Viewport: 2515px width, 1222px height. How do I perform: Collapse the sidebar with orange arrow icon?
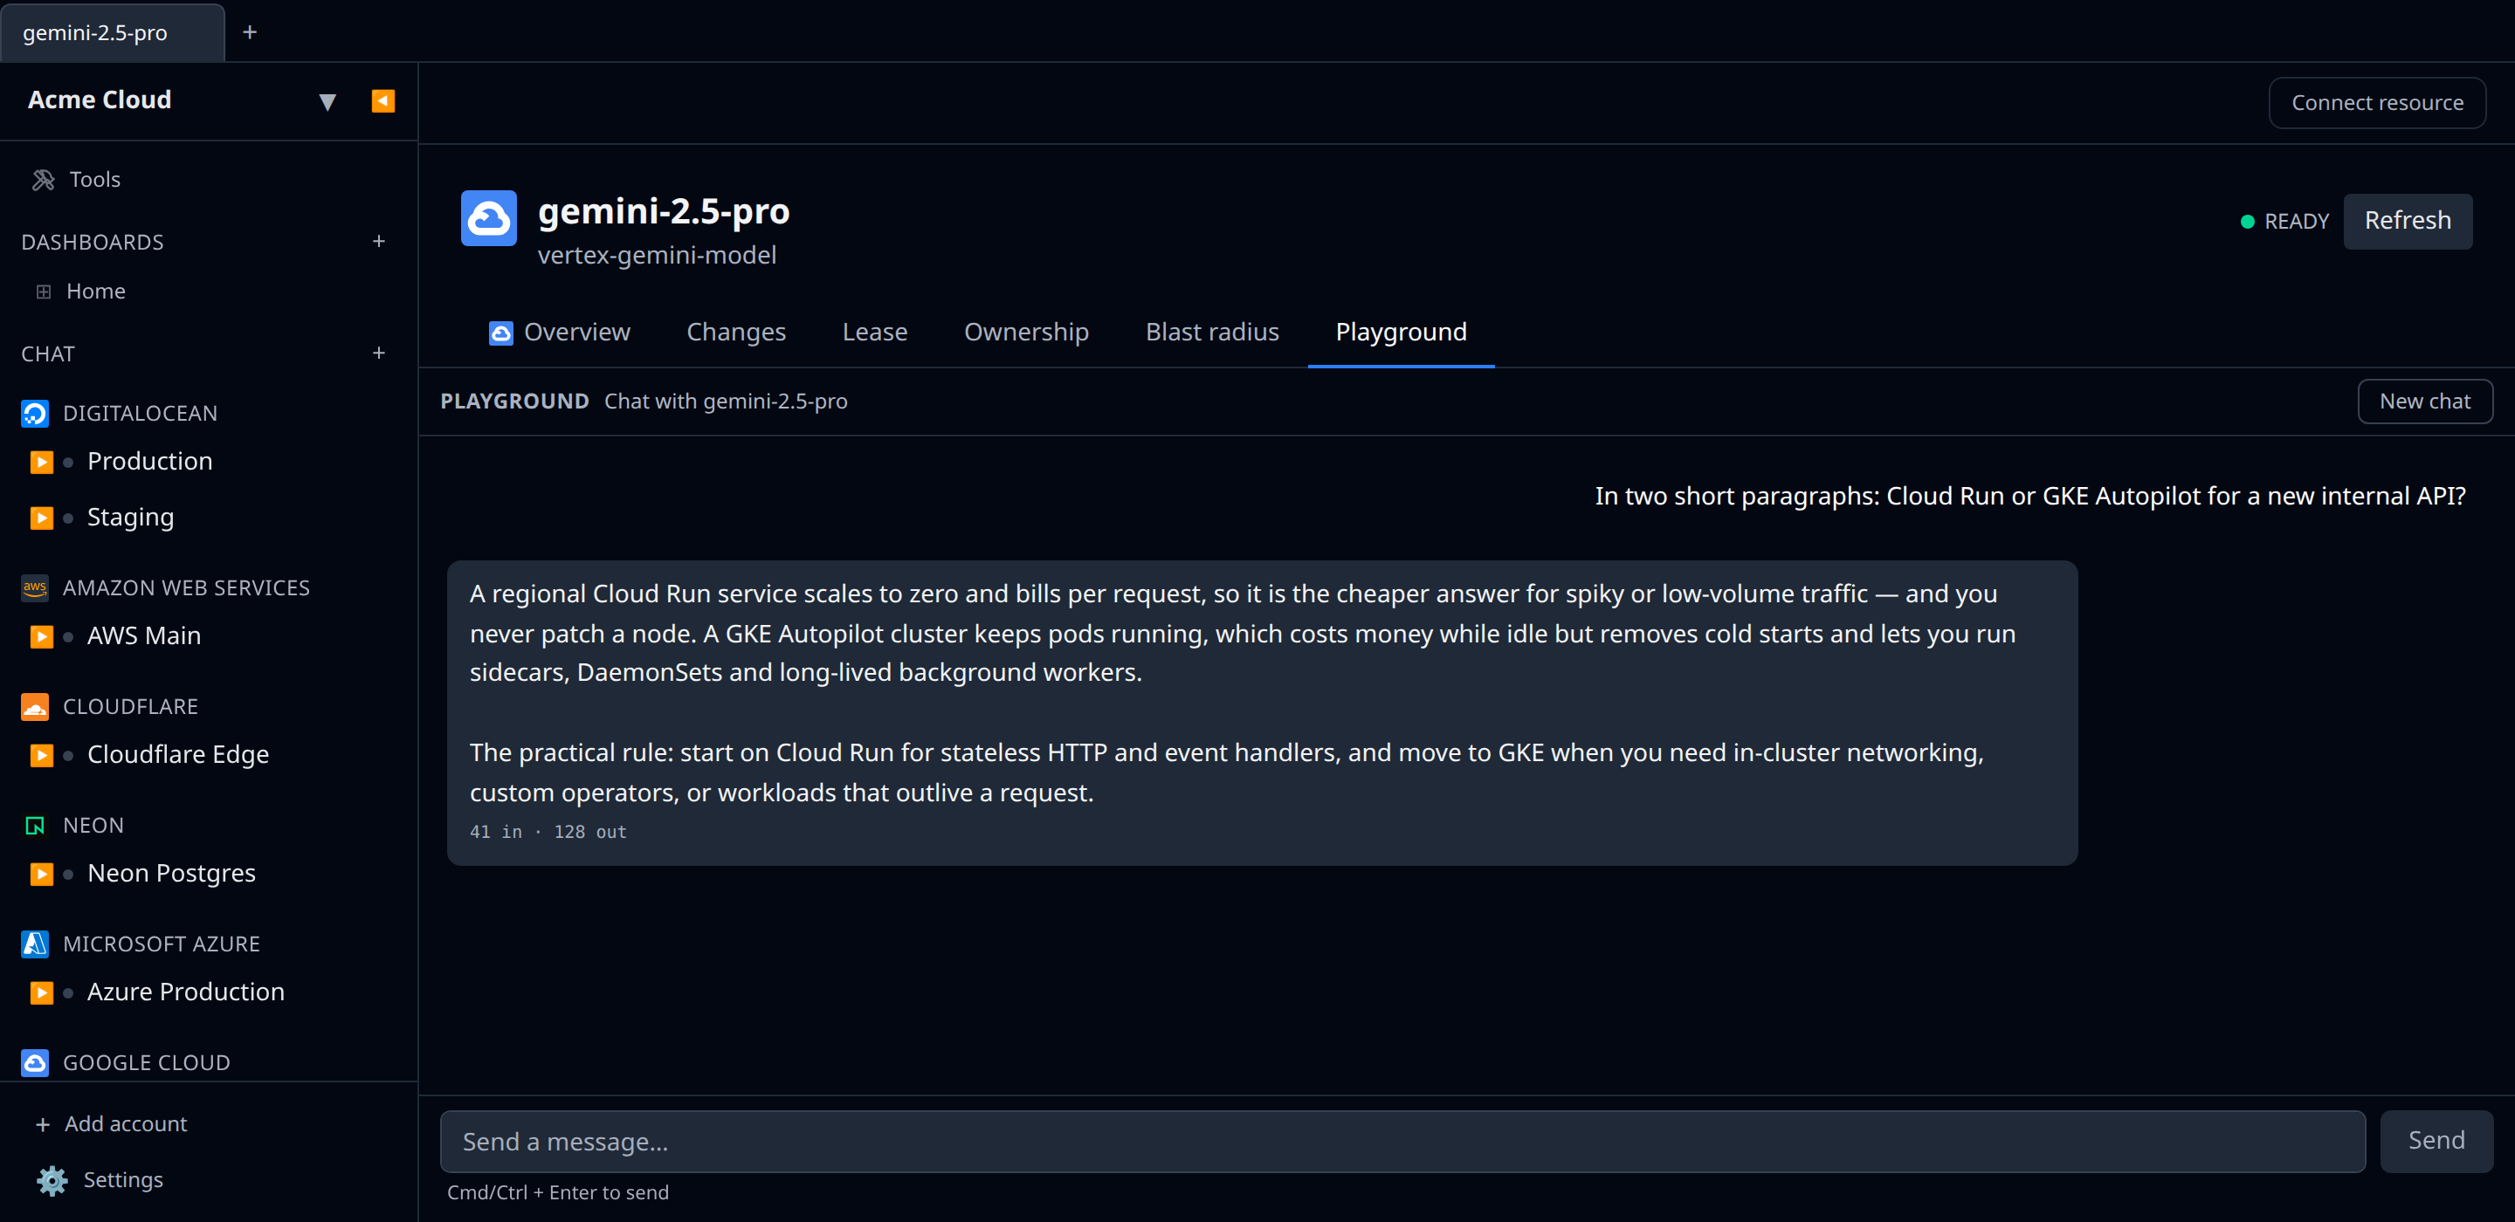click(382, 100)
